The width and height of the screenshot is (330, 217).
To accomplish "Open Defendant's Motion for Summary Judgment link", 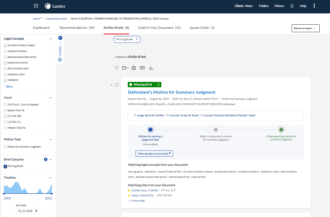I will coord(171,92).
